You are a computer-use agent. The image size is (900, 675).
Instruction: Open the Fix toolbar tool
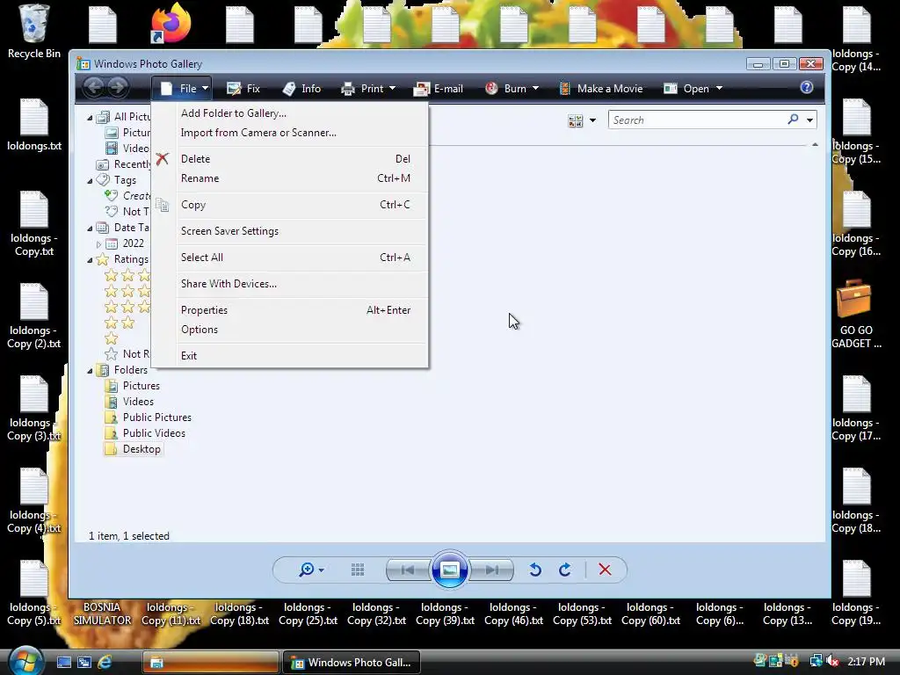243,89
